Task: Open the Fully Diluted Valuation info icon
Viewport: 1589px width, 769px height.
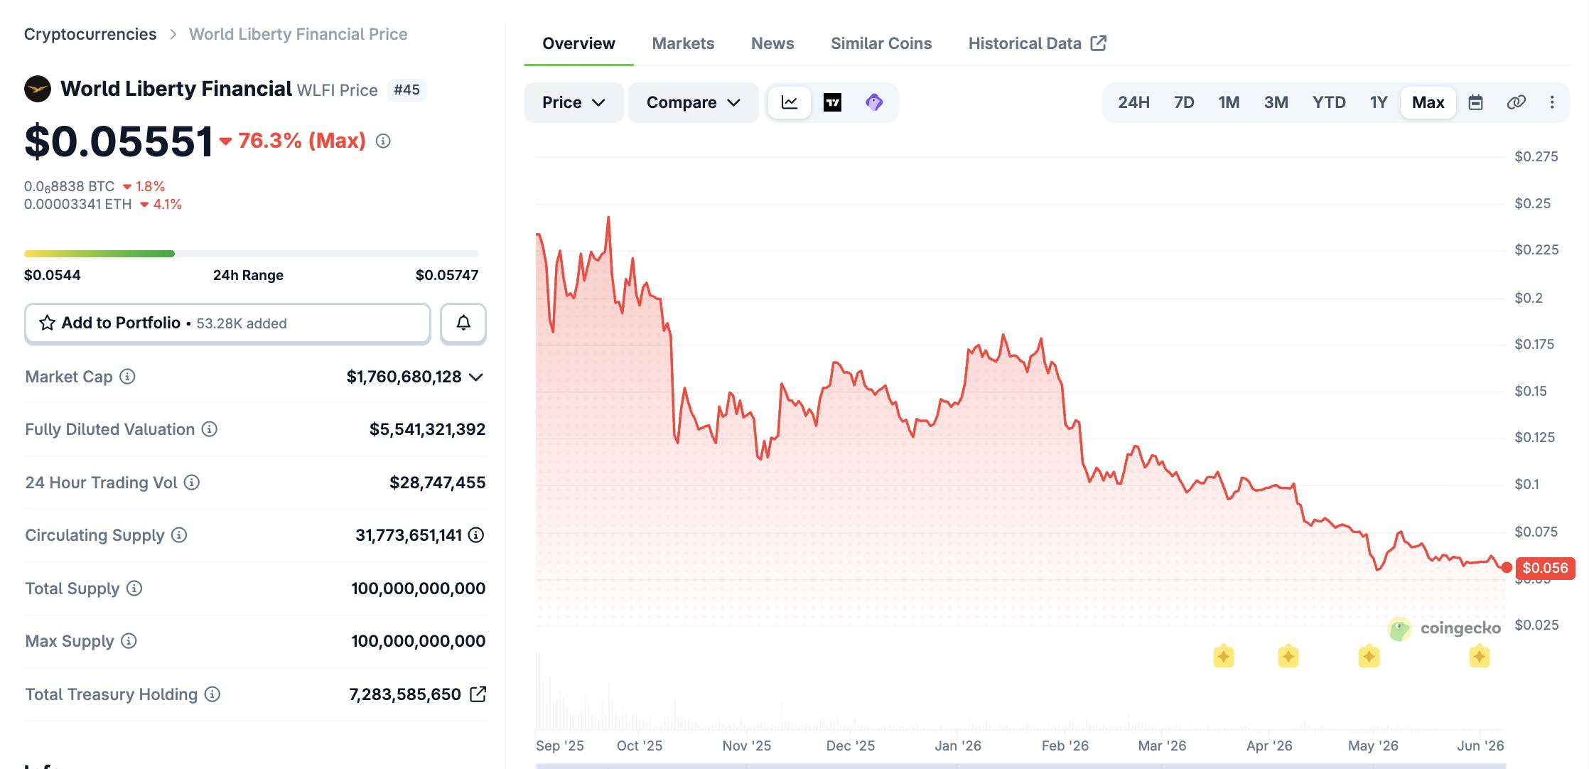Action: [209, 429]
